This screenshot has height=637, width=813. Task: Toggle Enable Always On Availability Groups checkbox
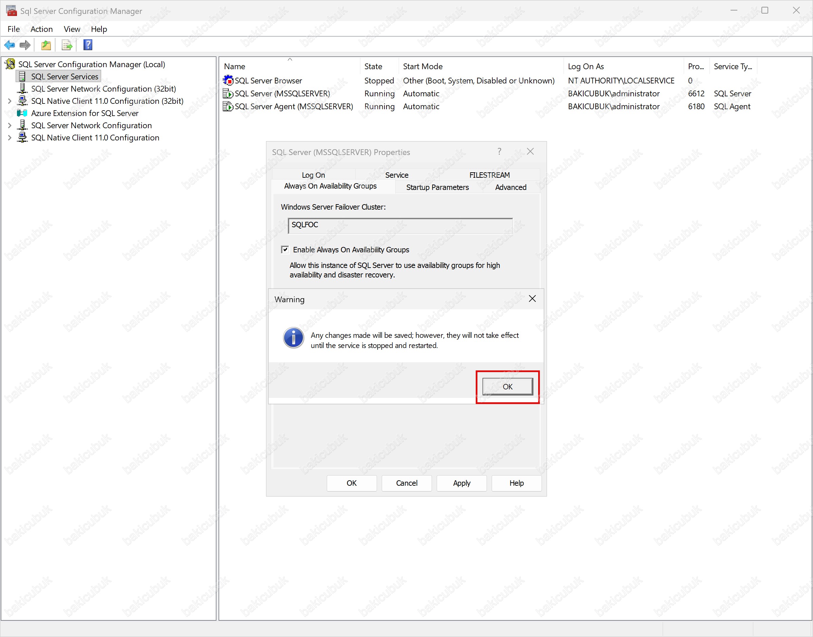[285, 250]
